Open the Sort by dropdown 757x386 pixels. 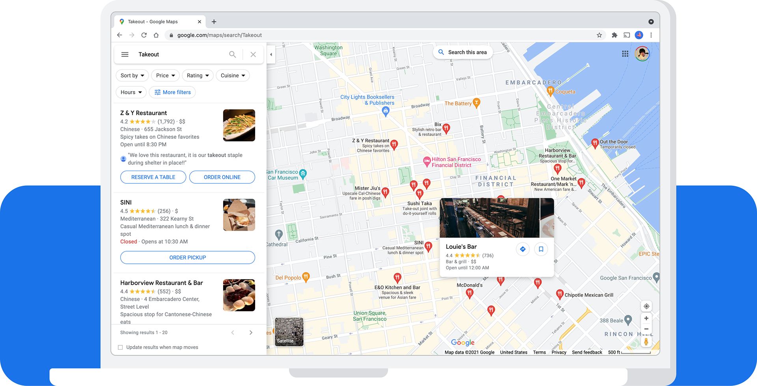[x=132, y=75]
